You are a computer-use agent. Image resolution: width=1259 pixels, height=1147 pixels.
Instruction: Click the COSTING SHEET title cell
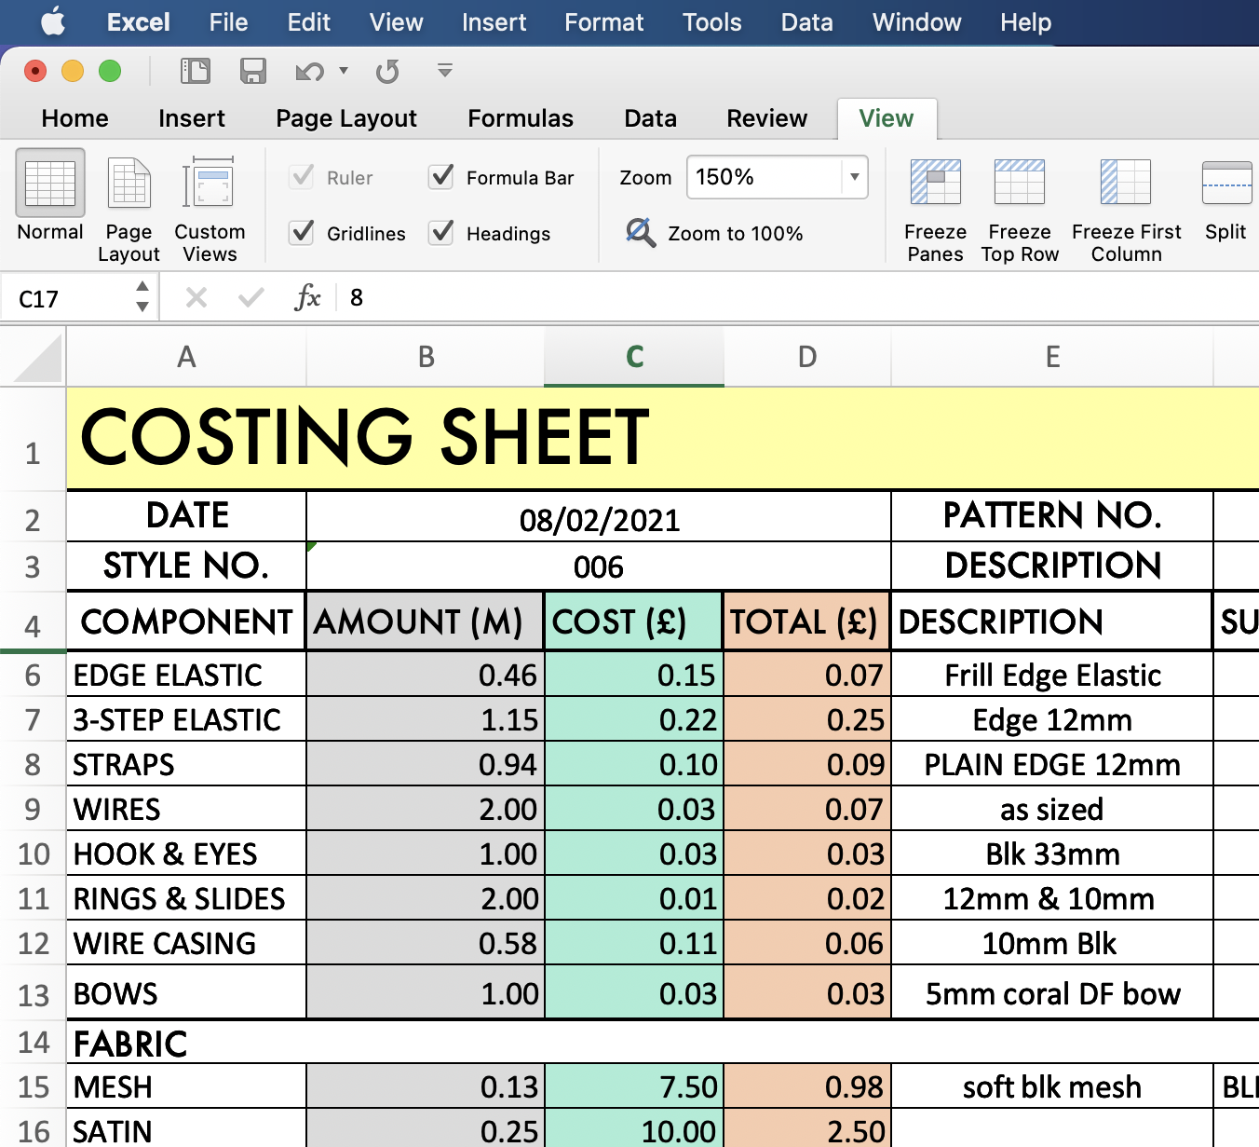coord(663,437)
